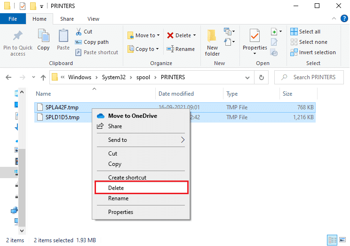Refresh the PRINTERS folder view
The height and width of the screenshot is (246, 350).
pos(262,77)
